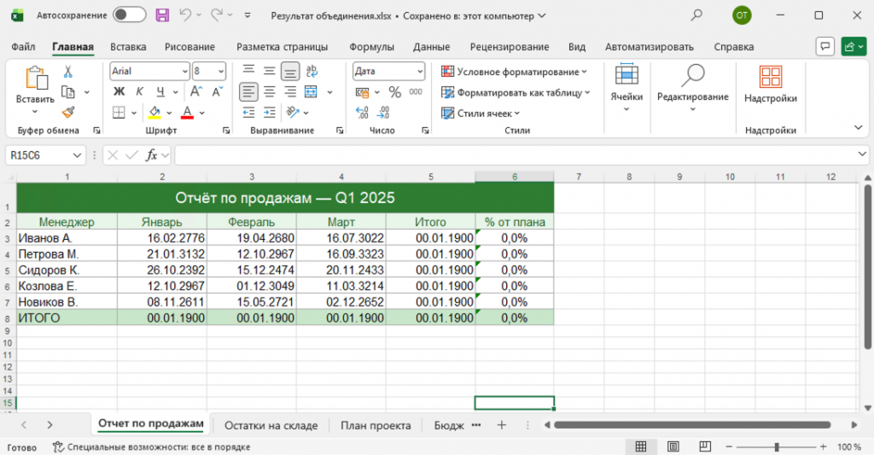Viewport: 874px width, 455px height.
Task: Align text to middle vertically
Action: [x=269, y=71]
